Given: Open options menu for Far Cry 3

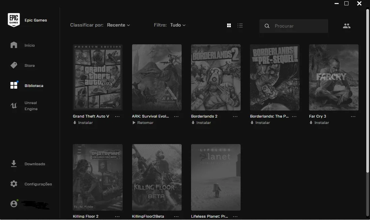Looking at the screenshot, I should 353,117.
